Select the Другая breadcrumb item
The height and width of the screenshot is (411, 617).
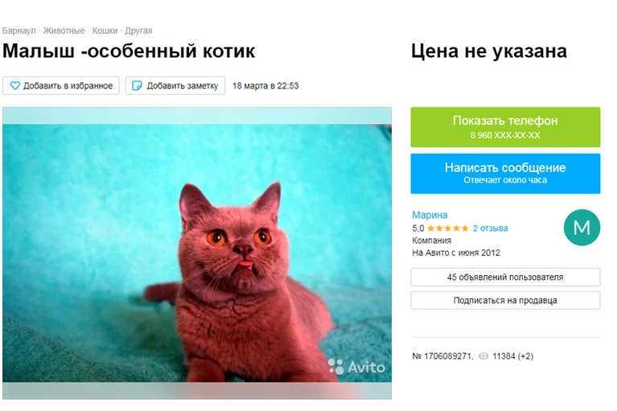tap(138, 31)
